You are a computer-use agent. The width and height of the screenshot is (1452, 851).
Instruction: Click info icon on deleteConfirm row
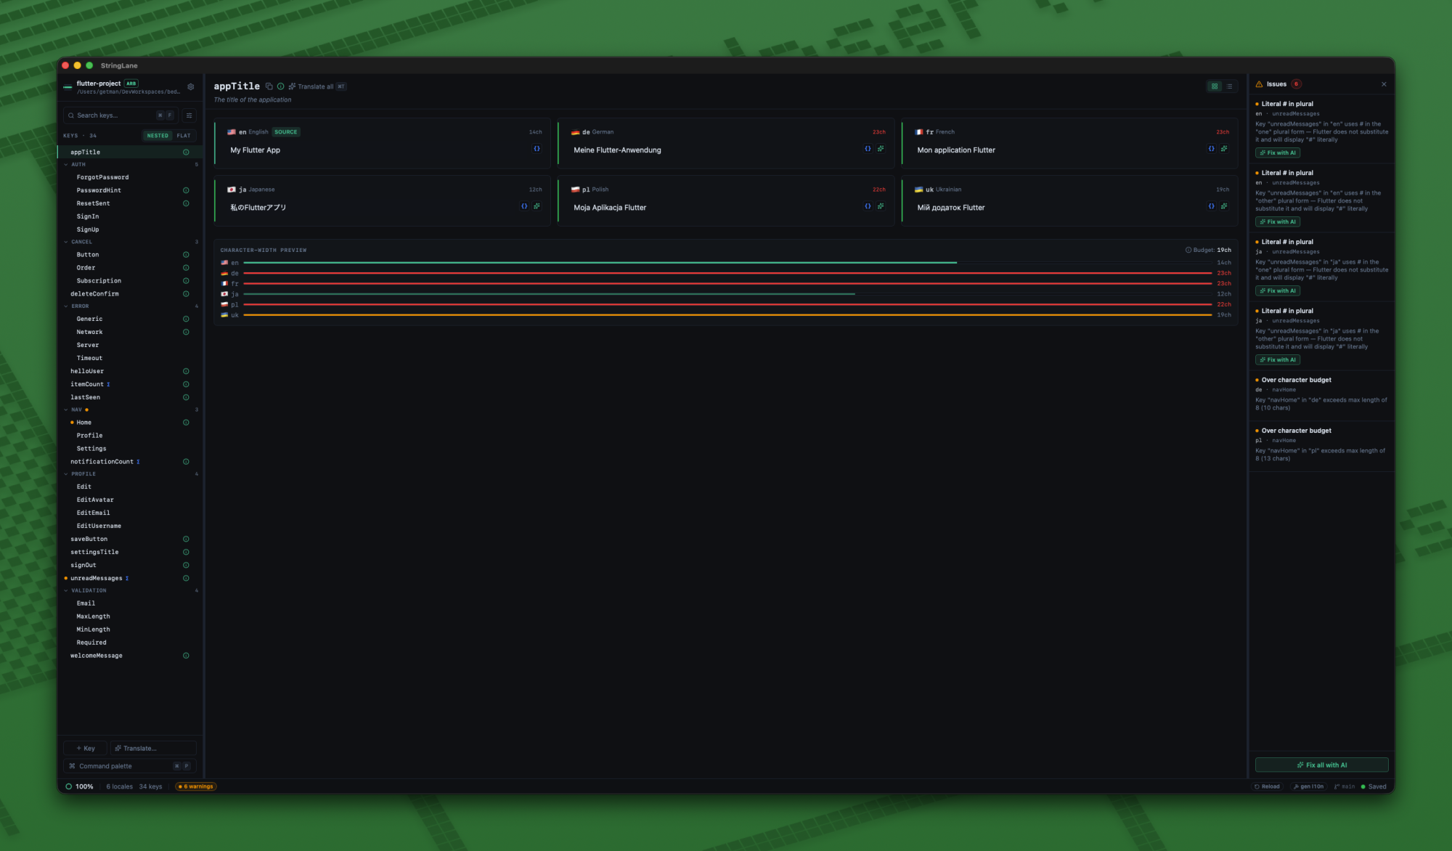(x=186, y=294)
